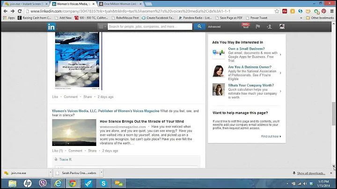Image resolution: width=337 pixels, height=189 pixels.
Task: Close the downloads bar
Action: tap(331, 173)
